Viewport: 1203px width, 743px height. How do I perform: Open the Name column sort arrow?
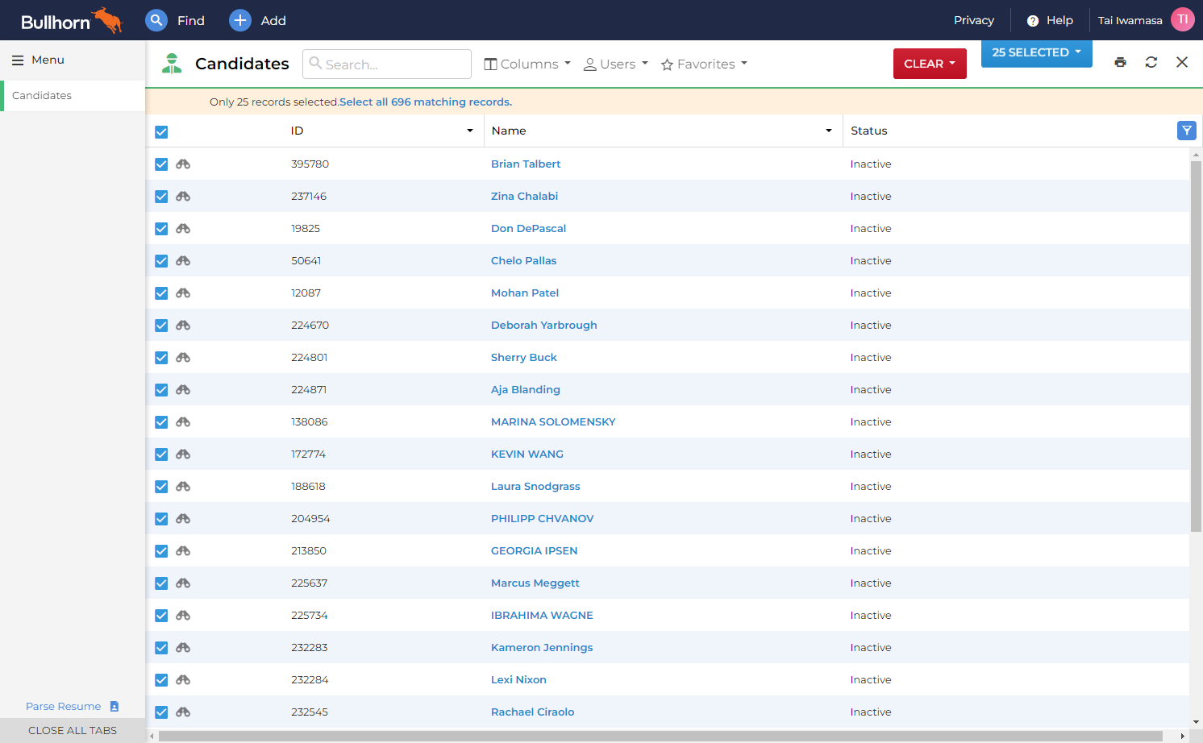[x=828, y=131]
